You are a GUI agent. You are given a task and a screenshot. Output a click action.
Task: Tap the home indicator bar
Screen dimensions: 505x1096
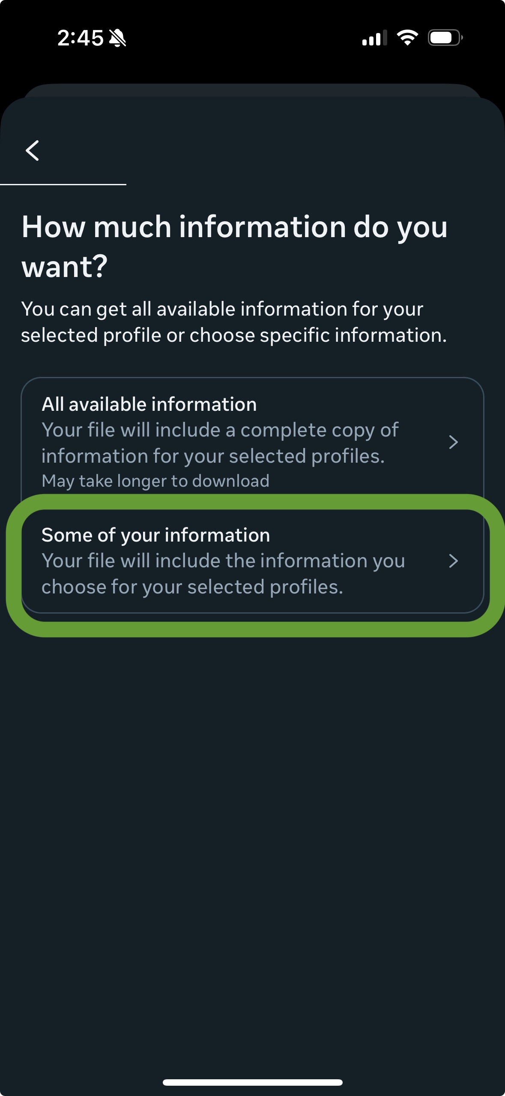[x=252, y=1082]
